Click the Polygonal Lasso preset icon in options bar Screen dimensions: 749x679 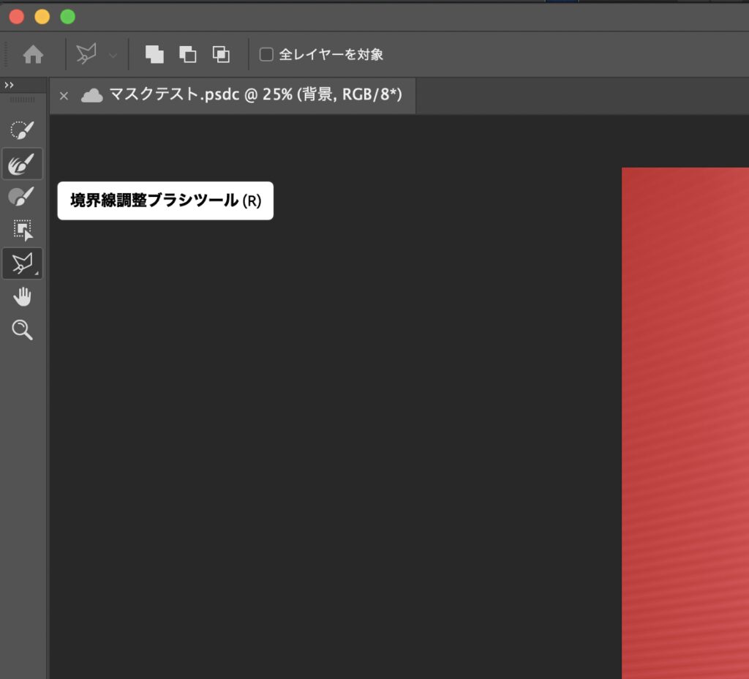click(x=87, y=54)
